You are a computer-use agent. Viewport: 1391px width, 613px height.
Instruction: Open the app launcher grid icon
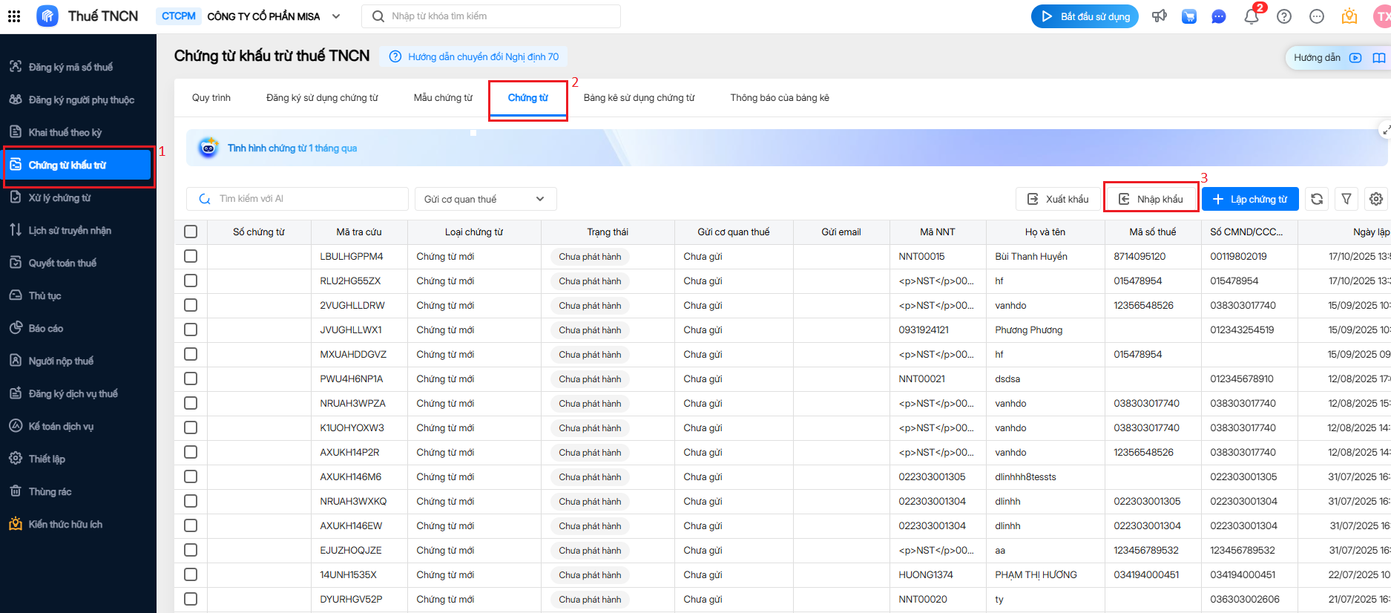click(x=14, y=16)
